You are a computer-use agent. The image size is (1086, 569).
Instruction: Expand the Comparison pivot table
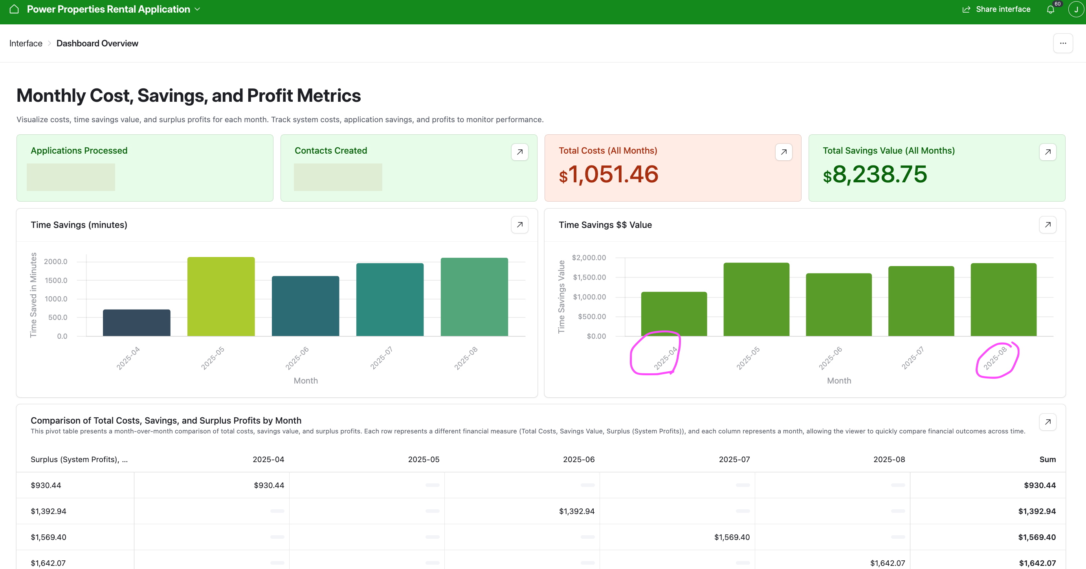tap(1047, 422)
